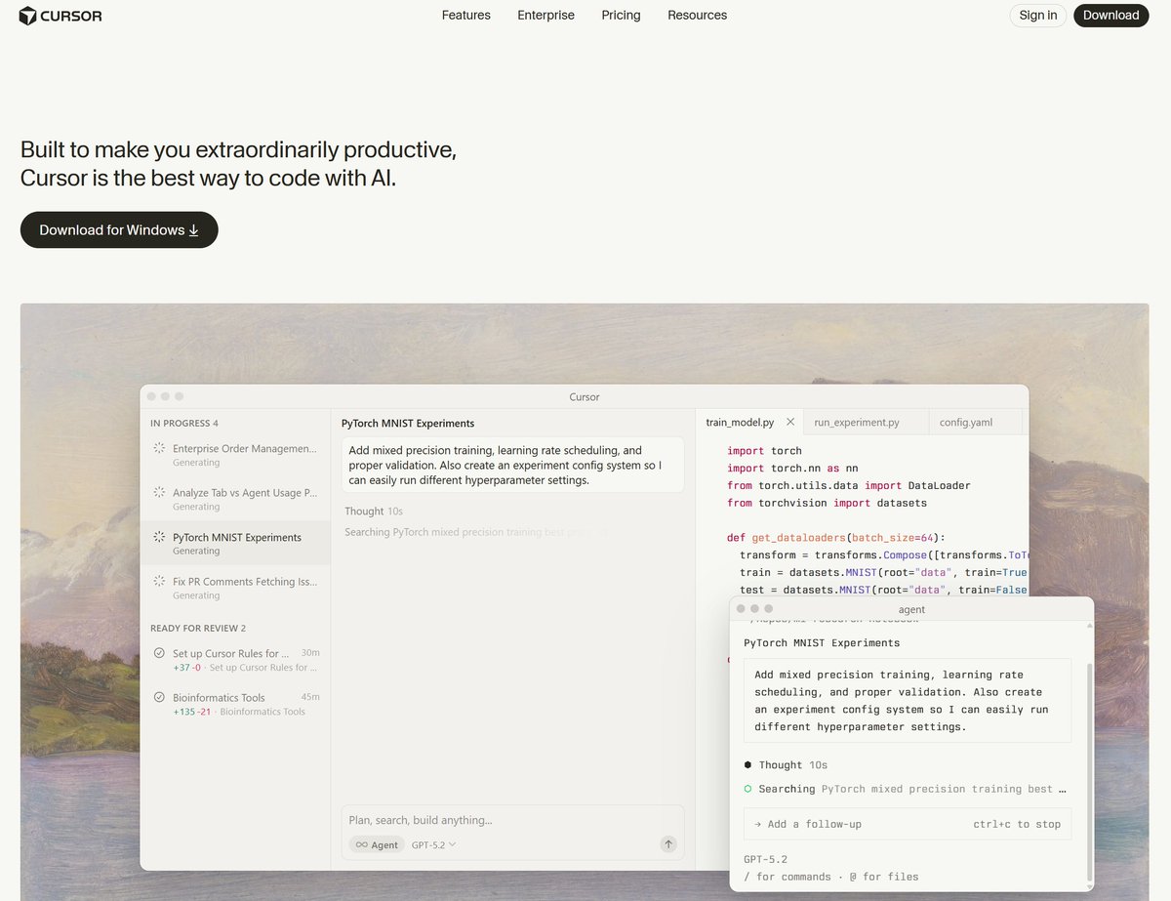Select PyTorch MNIST Experiments in sidebar
Screen dimensions: 1171x901
pos(235,544)
